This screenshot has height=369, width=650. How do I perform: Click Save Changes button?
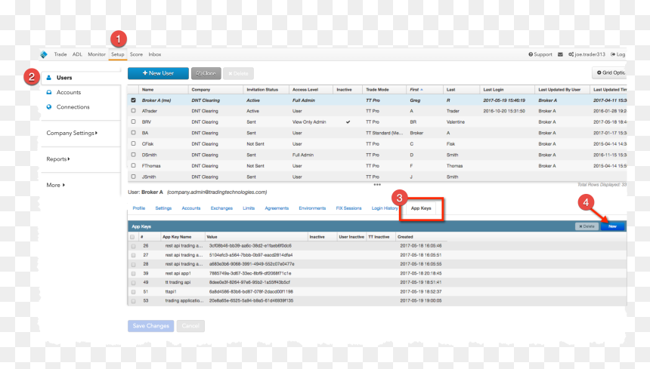pos(151,325)
